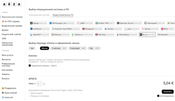175x101 pixels.
Task: Click the Оплатить pay button
Action: tap(168, 92)
